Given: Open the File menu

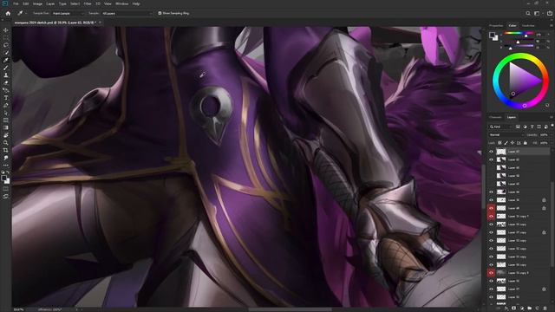Looking at the screenshot, I should (x=16, y=3).
